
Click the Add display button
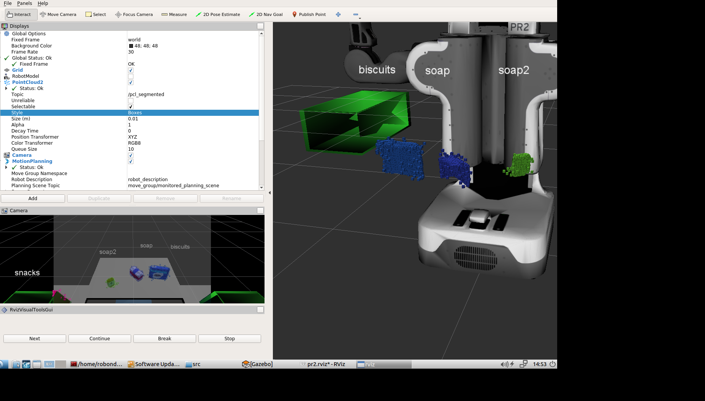coord(33,199)
